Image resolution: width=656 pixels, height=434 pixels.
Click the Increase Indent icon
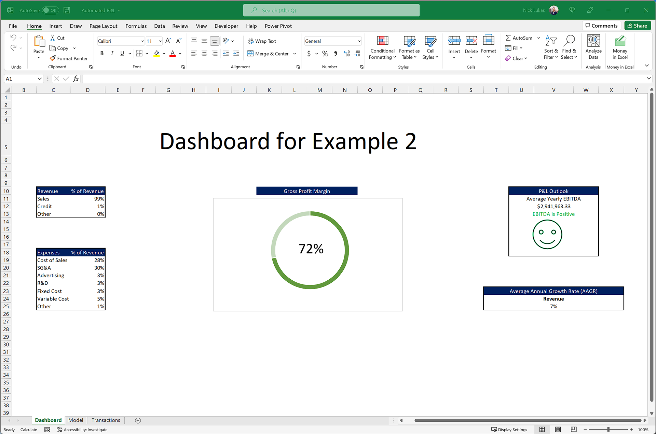pos(236,54)
